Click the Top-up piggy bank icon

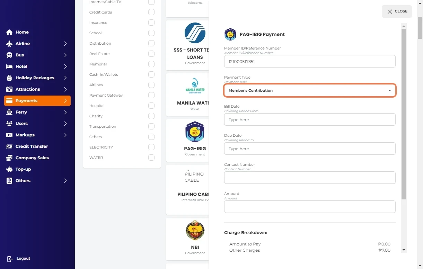[x=9, y=169]
